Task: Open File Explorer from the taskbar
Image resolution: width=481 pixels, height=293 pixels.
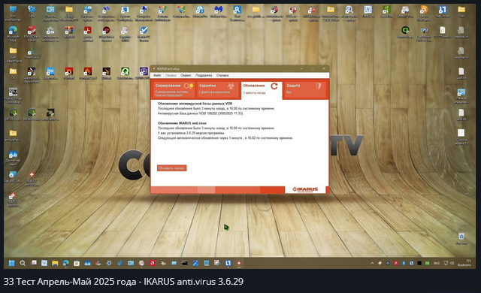Action: [55, 263]
